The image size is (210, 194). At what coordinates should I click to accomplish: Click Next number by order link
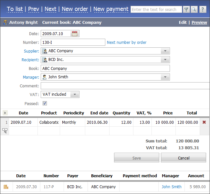tap(127, 42)
